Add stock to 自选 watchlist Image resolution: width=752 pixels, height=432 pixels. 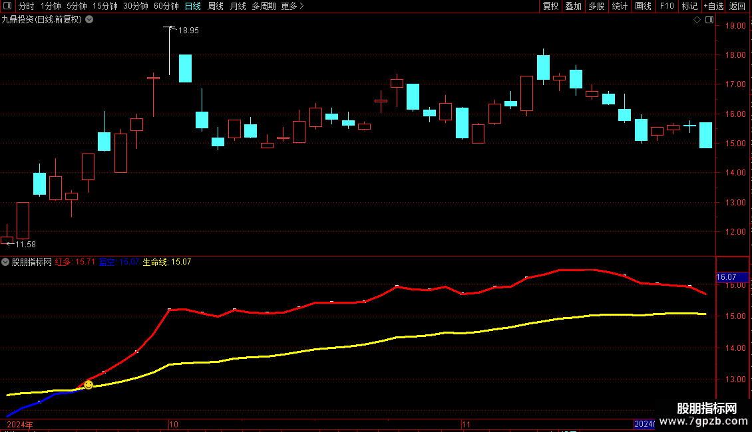point(713,6)
